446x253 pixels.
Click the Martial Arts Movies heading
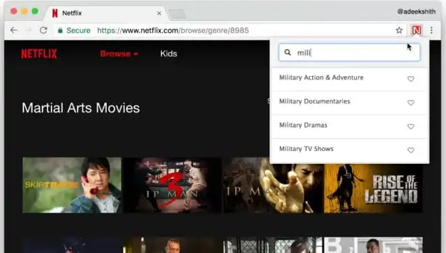81,108
